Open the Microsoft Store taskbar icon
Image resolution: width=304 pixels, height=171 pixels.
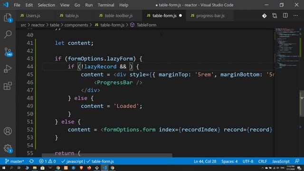tap(42, 168)
